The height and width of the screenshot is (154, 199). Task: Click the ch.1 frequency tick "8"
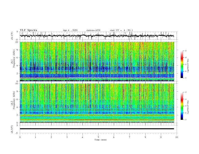coord(18,50)
